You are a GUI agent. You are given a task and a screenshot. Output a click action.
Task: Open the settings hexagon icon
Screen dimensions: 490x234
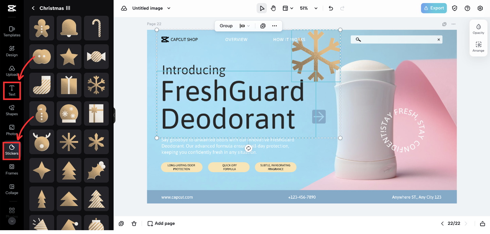pos(480,8)
